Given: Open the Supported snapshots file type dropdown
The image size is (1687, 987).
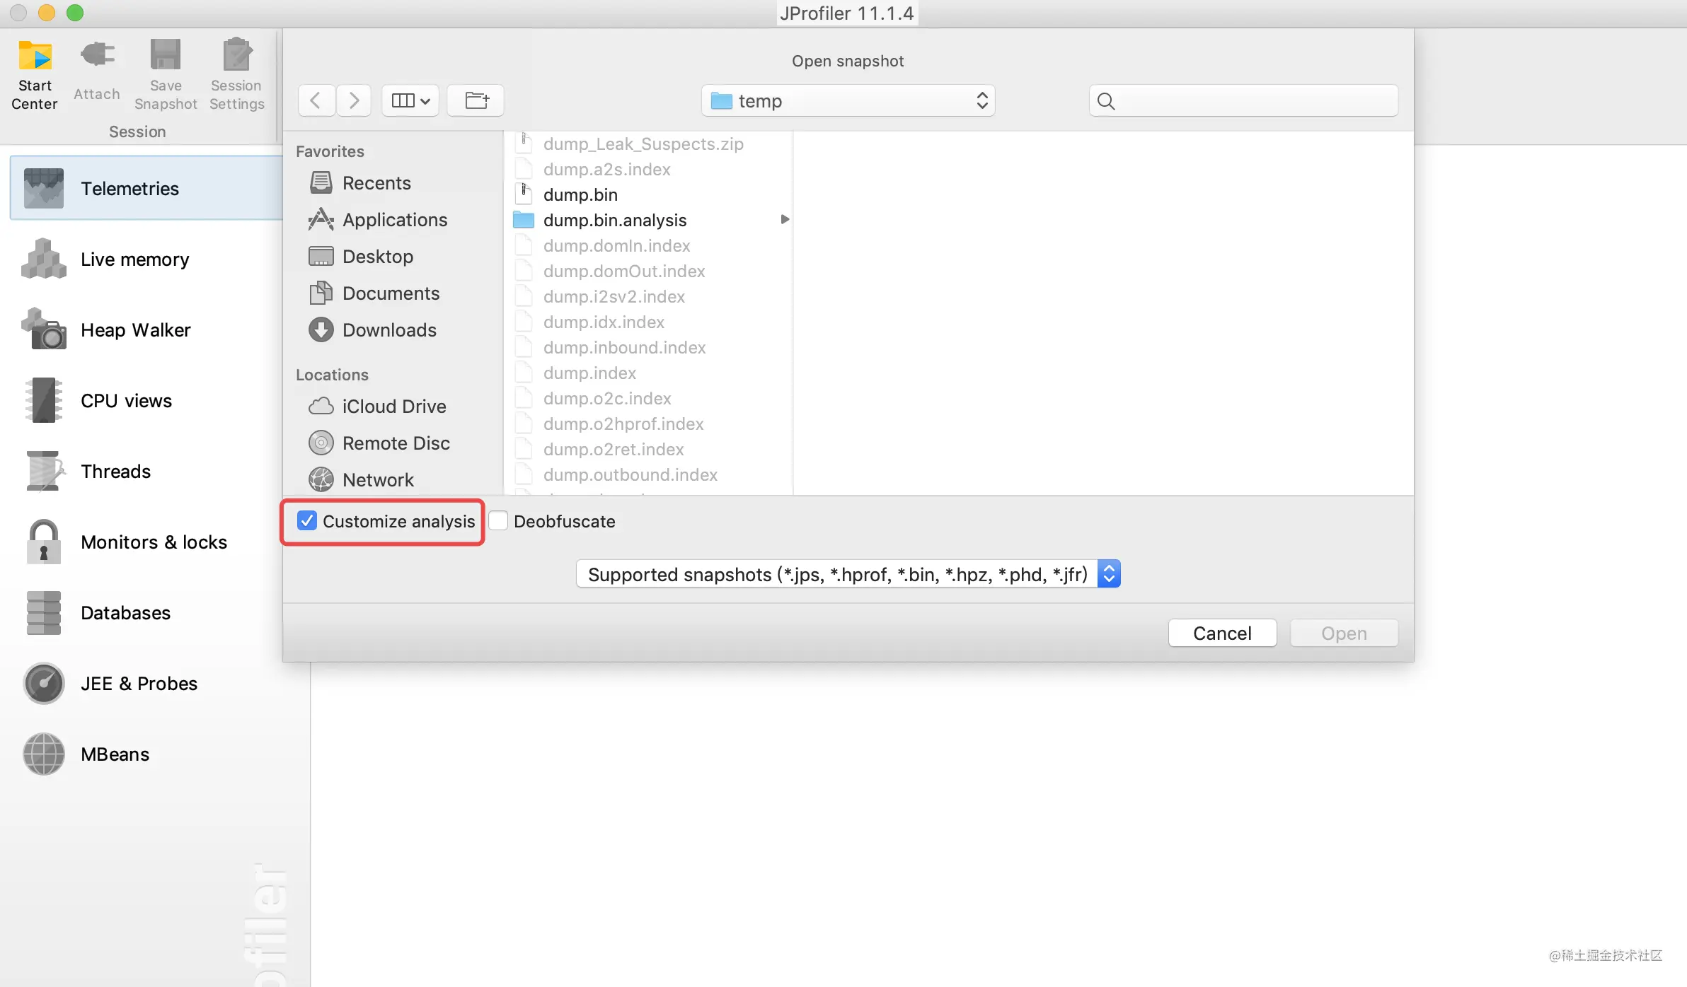Looking at the screenshot, I should coord(848,574).
